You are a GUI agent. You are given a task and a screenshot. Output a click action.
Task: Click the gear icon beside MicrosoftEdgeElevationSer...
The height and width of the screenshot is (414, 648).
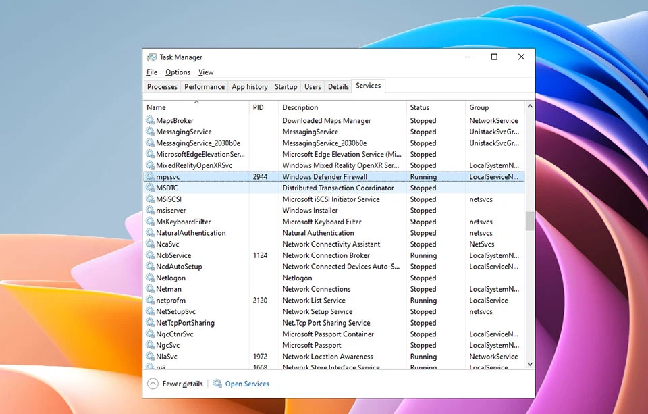(150, 154)
